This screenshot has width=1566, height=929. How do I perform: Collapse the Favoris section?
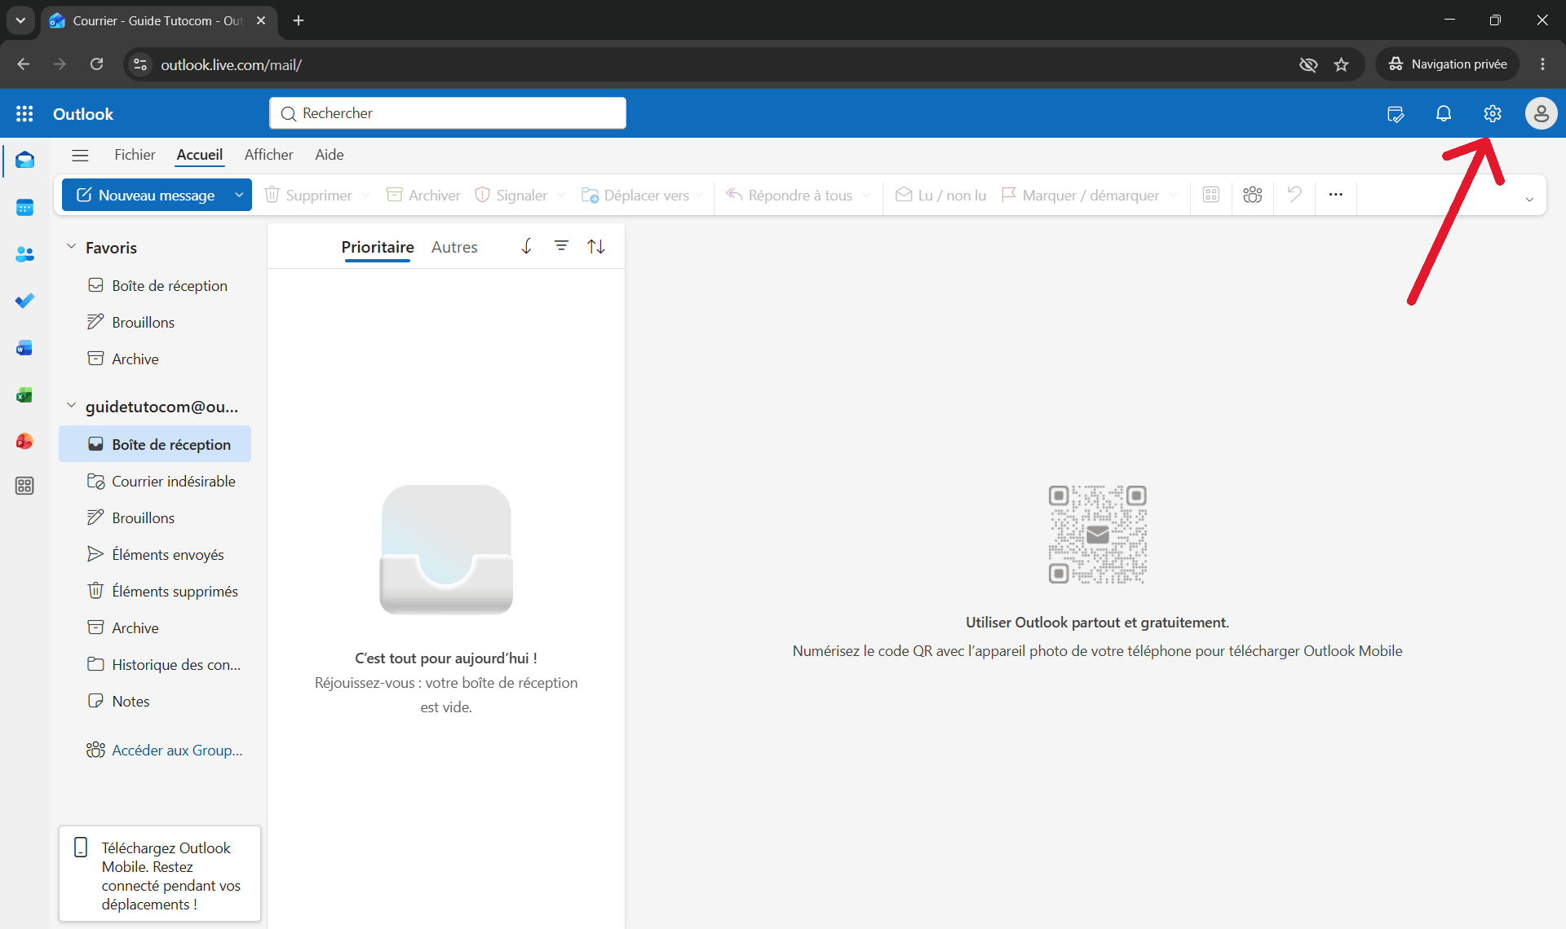(x=71, y=247)
